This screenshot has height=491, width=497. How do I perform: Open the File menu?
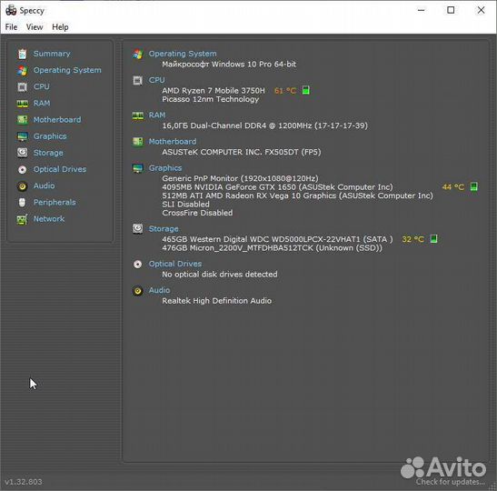(12, 27)
